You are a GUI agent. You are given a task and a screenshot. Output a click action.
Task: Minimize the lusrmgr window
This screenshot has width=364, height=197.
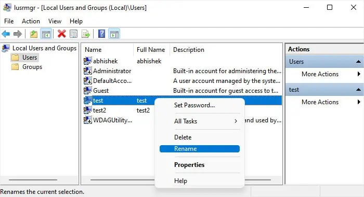306,7
